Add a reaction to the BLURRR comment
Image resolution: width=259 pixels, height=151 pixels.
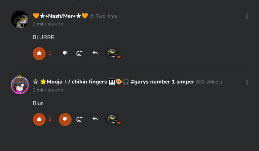[79, 53]
